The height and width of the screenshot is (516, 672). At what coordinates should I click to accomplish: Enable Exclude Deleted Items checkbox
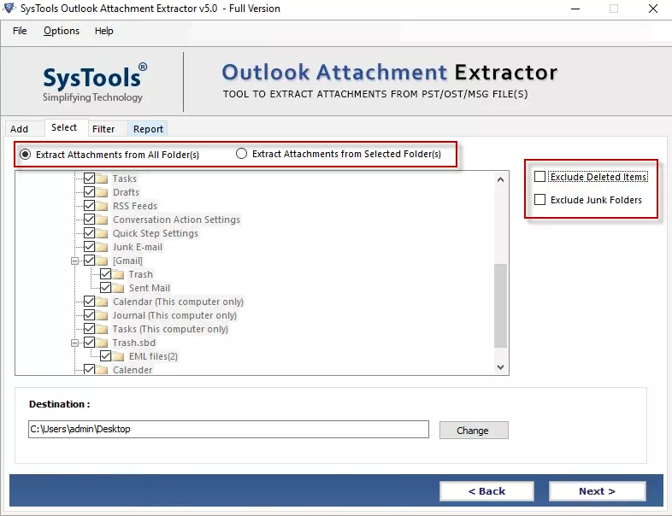coord(540,177)
